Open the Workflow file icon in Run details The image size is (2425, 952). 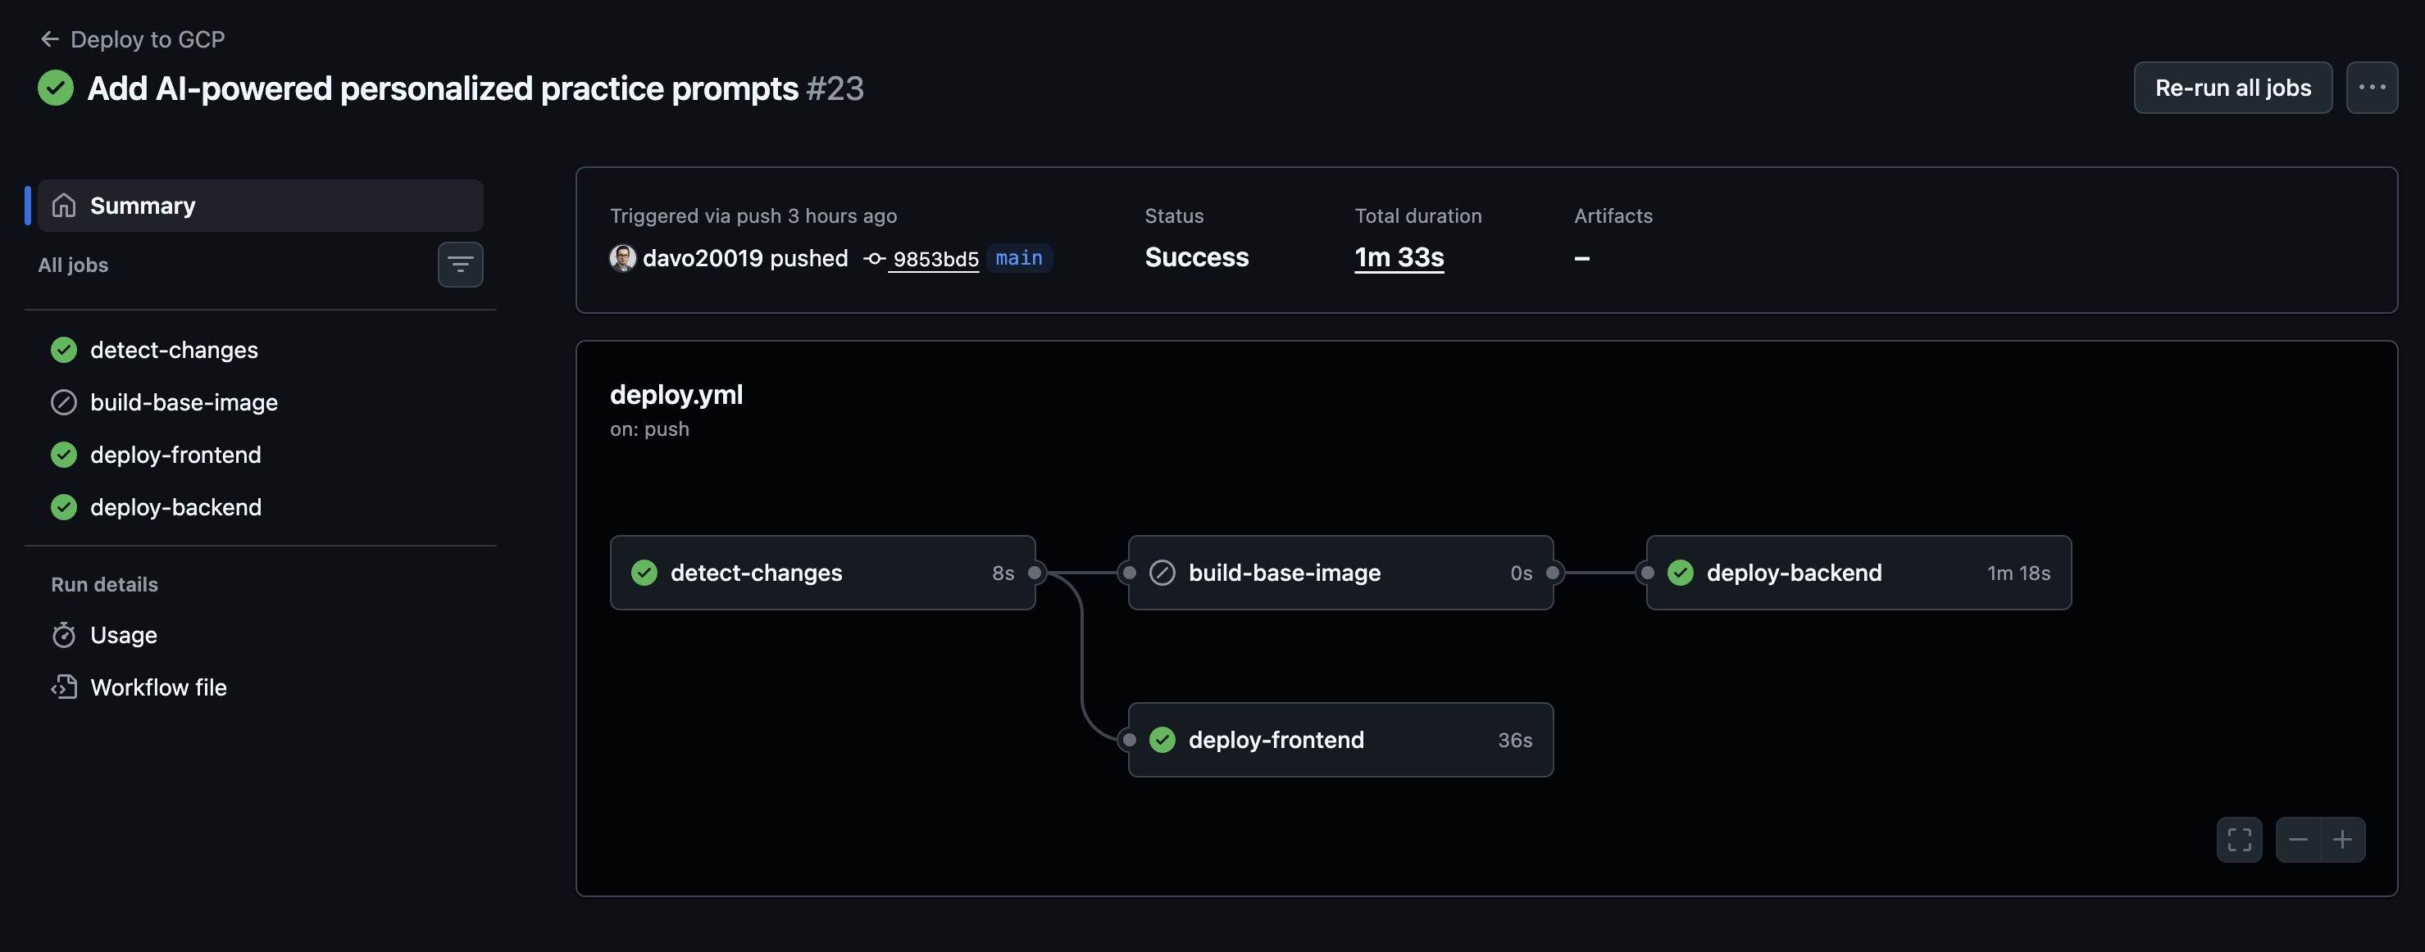[x=64, y=687]
